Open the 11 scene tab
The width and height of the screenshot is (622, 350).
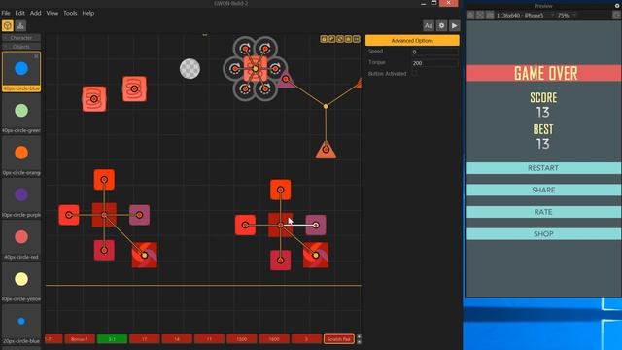209,339
